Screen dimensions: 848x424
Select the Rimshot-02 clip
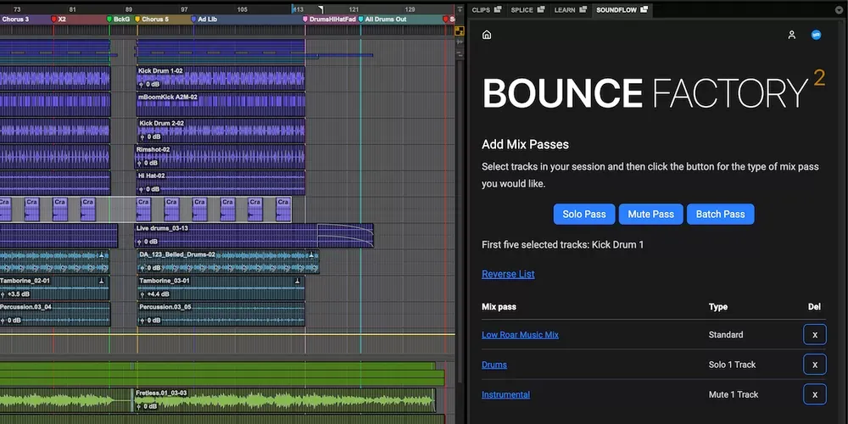tap(220, 157)
